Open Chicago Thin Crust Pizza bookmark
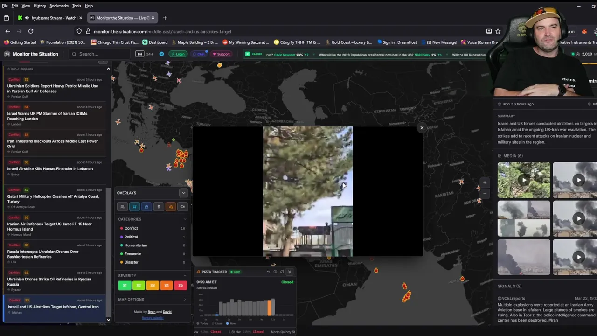The image size is (597, 336). click(x=114, y=42)
